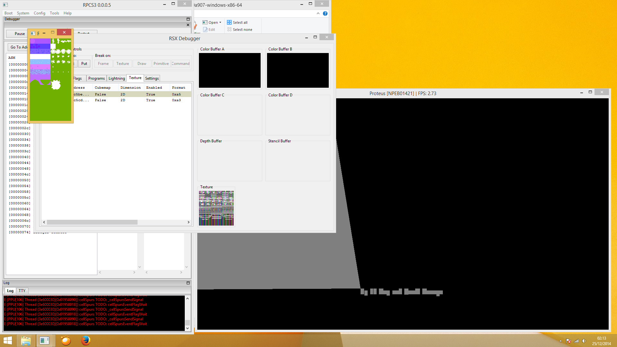Open the Open dropdown in Explorer ribbon
This screenshot has width=617, height=347.
pyautogui.click(x=212, y=22)
